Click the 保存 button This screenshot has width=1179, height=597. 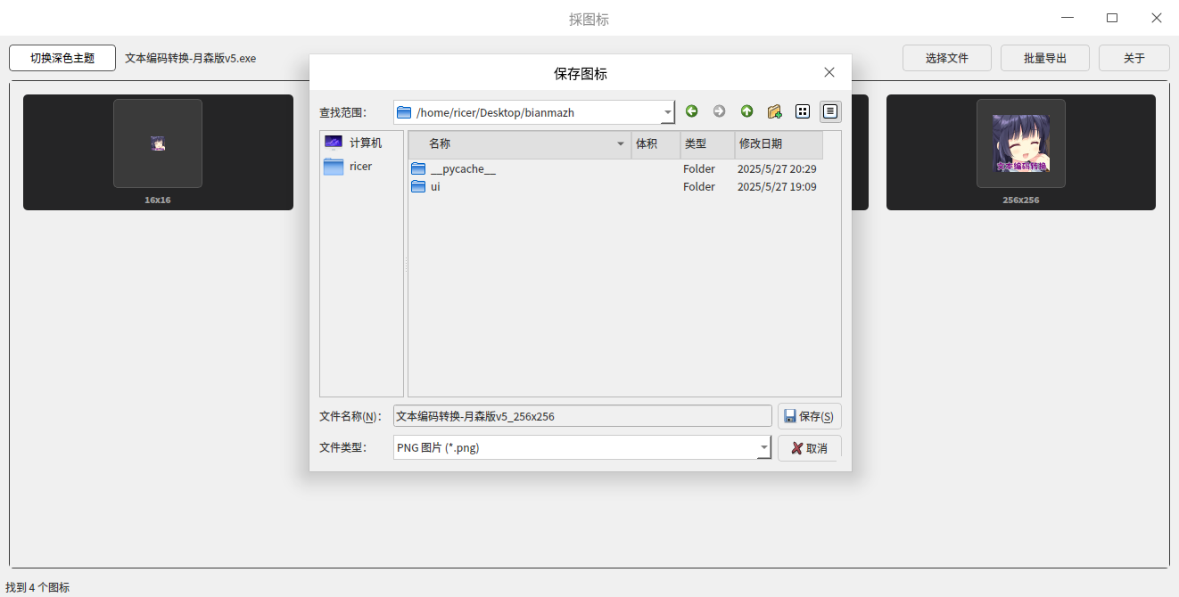point(810,416)
